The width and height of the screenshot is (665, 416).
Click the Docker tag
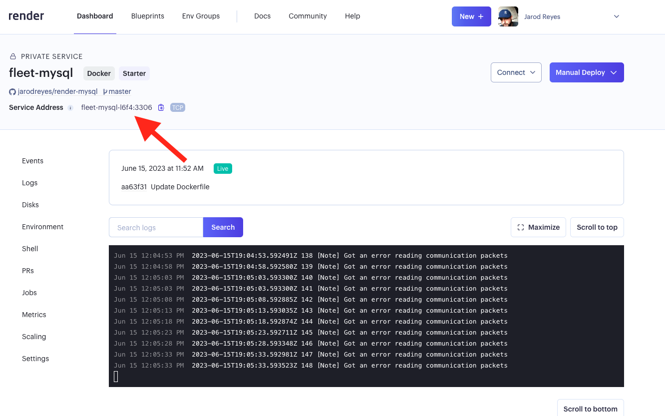click(99, 73)
